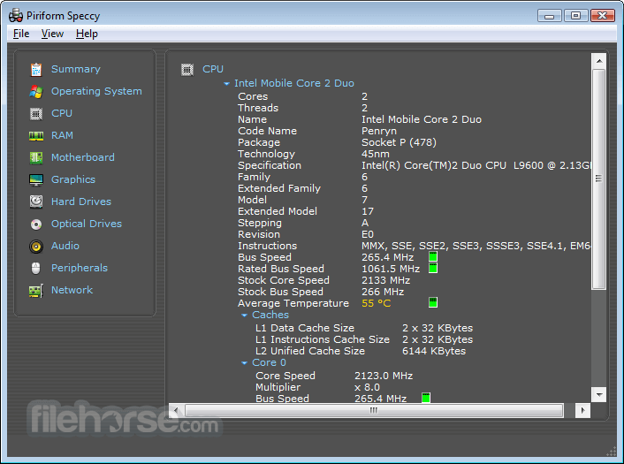Click the Graphics monitor icon

[x=36, y=180]
